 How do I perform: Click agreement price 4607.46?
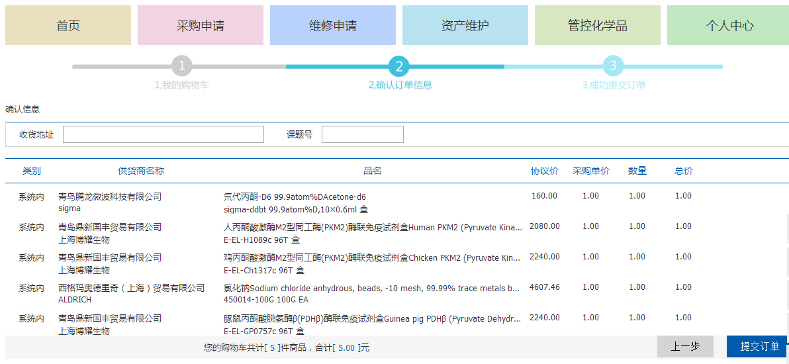545,287
